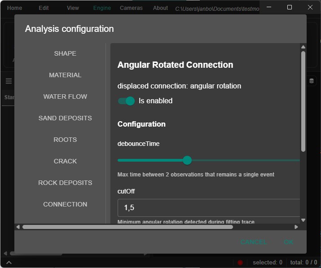
Task: Click the debounceTime slider handle
Action: 187,160
